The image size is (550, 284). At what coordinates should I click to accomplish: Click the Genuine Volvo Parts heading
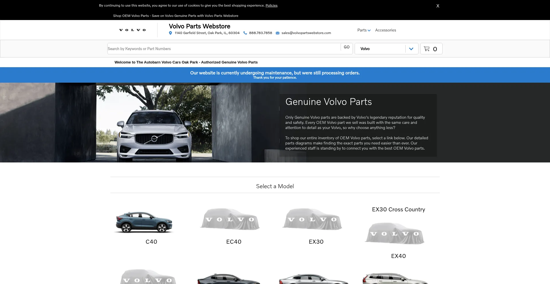tap(329, 102)
